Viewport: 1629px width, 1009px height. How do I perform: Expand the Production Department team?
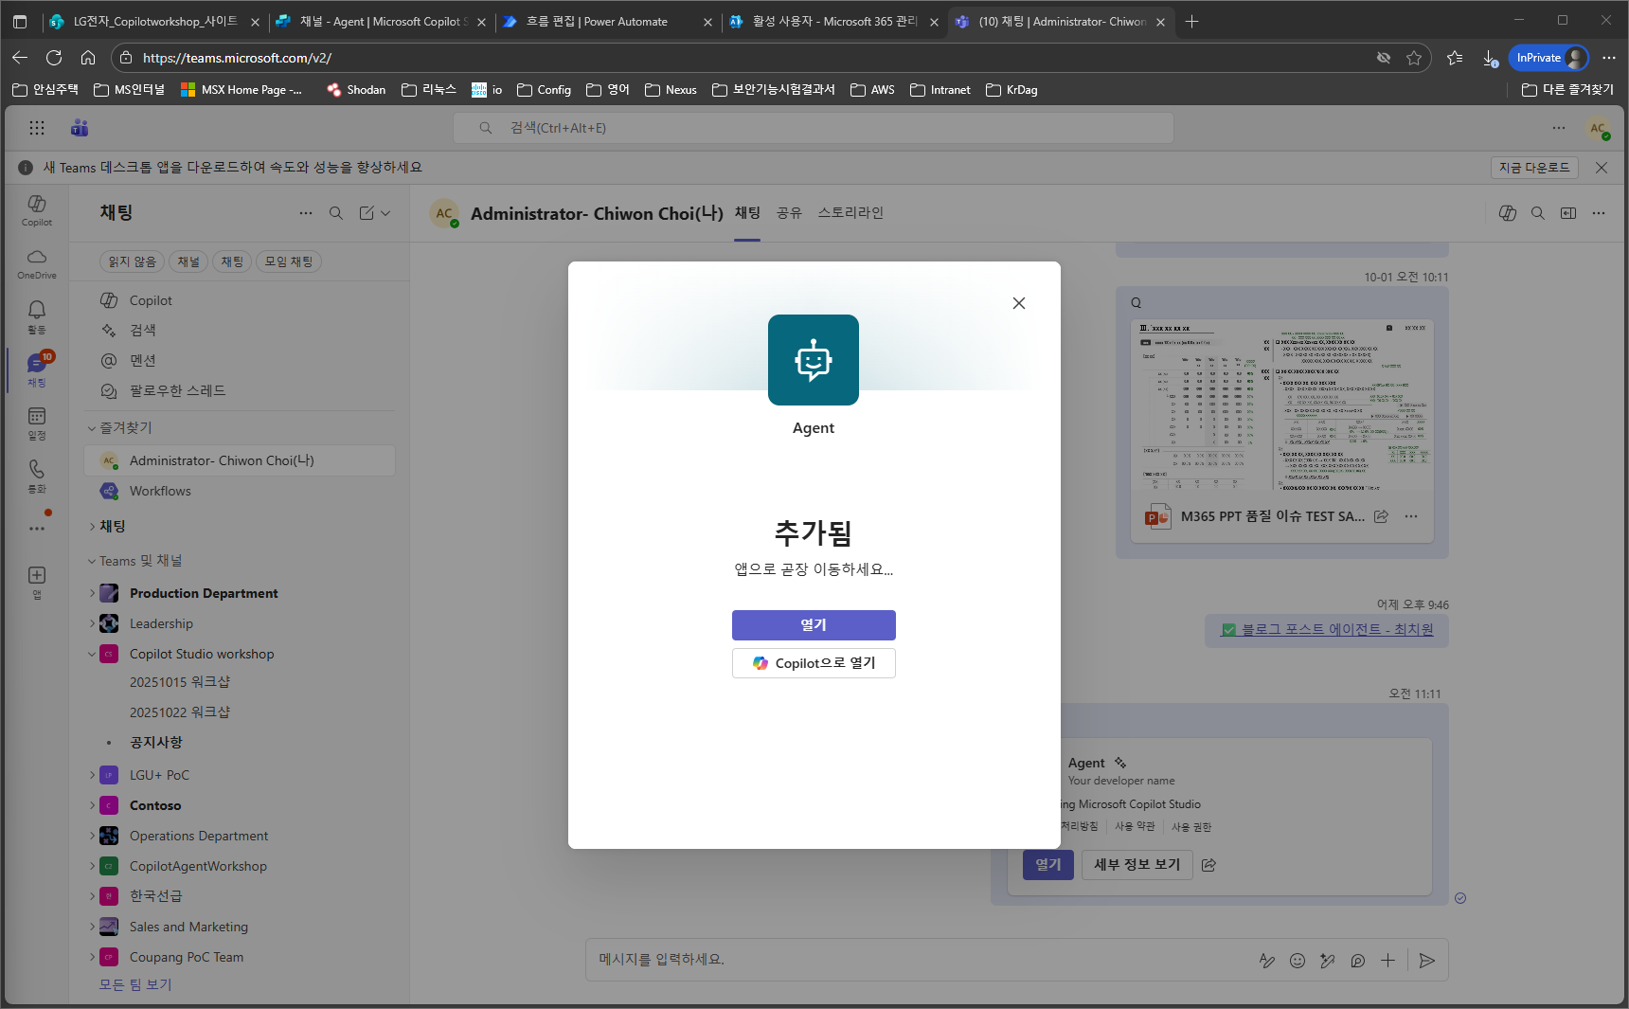click(92, 593)
